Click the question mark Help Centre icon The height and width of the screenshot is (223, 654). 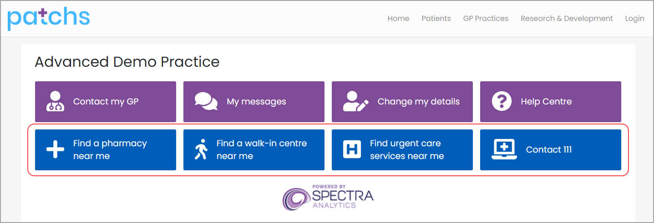pyautogui.click(x=502, y=102)
